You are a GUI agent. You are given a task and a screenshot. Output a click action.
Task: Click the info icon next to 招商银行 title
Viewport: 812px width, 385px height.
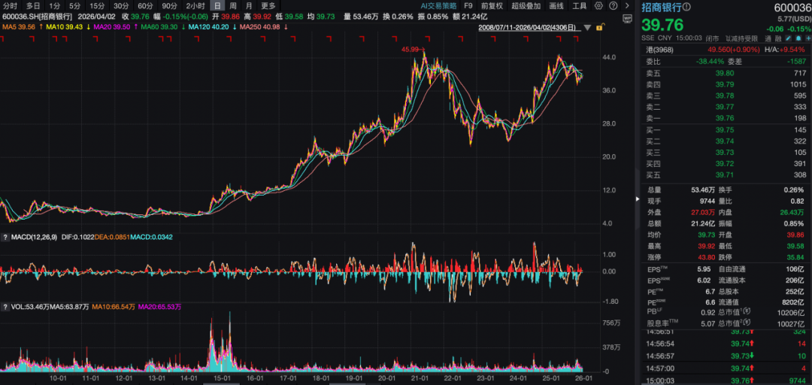pyautogui.click(x=689, y=7)
